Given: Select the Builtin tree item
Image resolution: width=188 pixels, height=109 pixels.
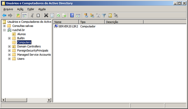Looking at the screenshot, I should tap(21, 38).
